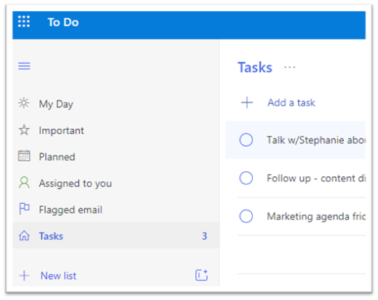Open the Tasks list options ellipsis
The height and width of the screenshot is (300, 378).
pyautogui.click(x=290, y=67)
